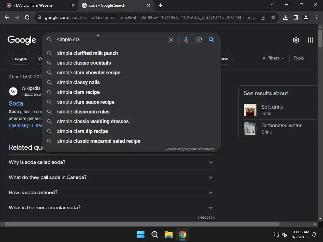This screenshot has height=242, width=323.
Task: Click in the 'simple cla' search field
Action: coord(111,39)
